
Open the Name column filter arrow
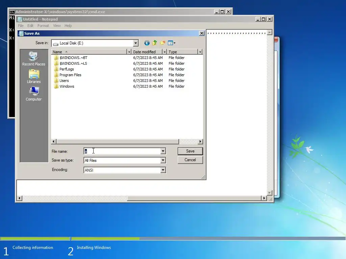(x=129, y=52)
